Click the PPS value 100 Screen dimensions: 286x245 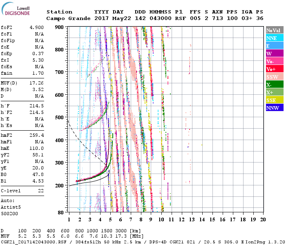[x=232, y=18]
